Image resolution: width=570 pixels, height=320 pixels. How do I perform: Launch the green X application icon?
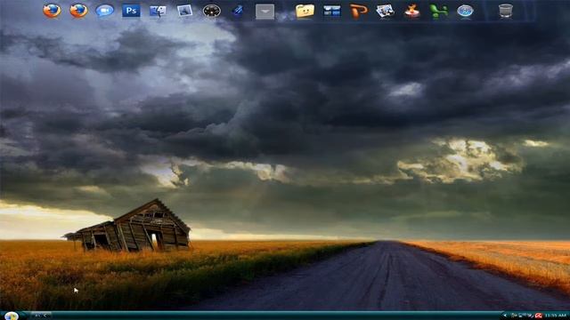(x=438, y=12)
